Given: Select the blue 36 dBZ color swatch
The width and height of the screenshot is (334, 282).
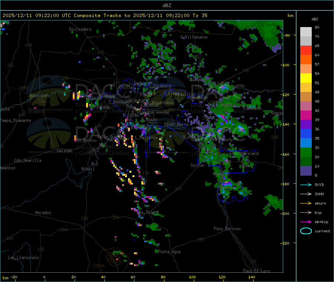Looking at the screenshot, I should pos(306,133).
